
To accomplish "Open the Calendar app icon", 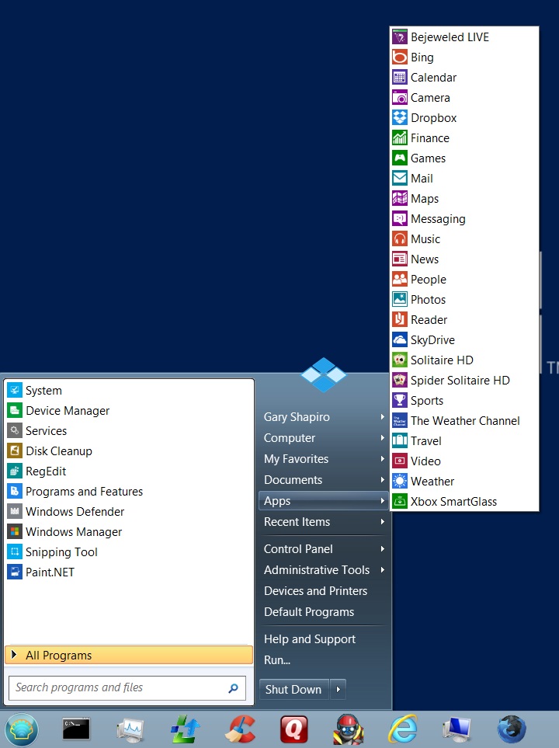I will tap(400, 77).
